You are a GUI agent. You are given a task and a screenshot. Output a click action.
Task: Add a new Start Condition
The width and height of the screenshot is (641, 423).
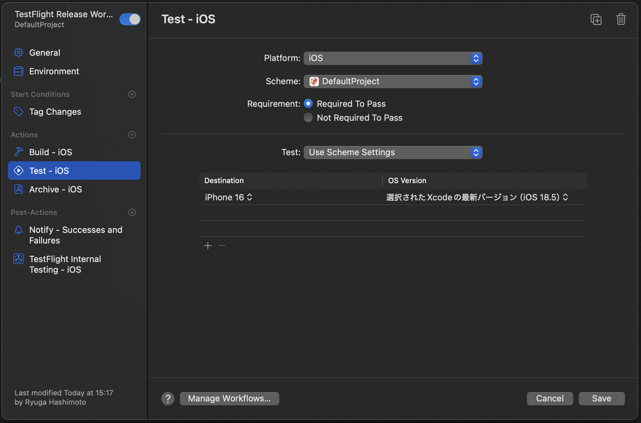pyautogui.click(x=132, y=95)
